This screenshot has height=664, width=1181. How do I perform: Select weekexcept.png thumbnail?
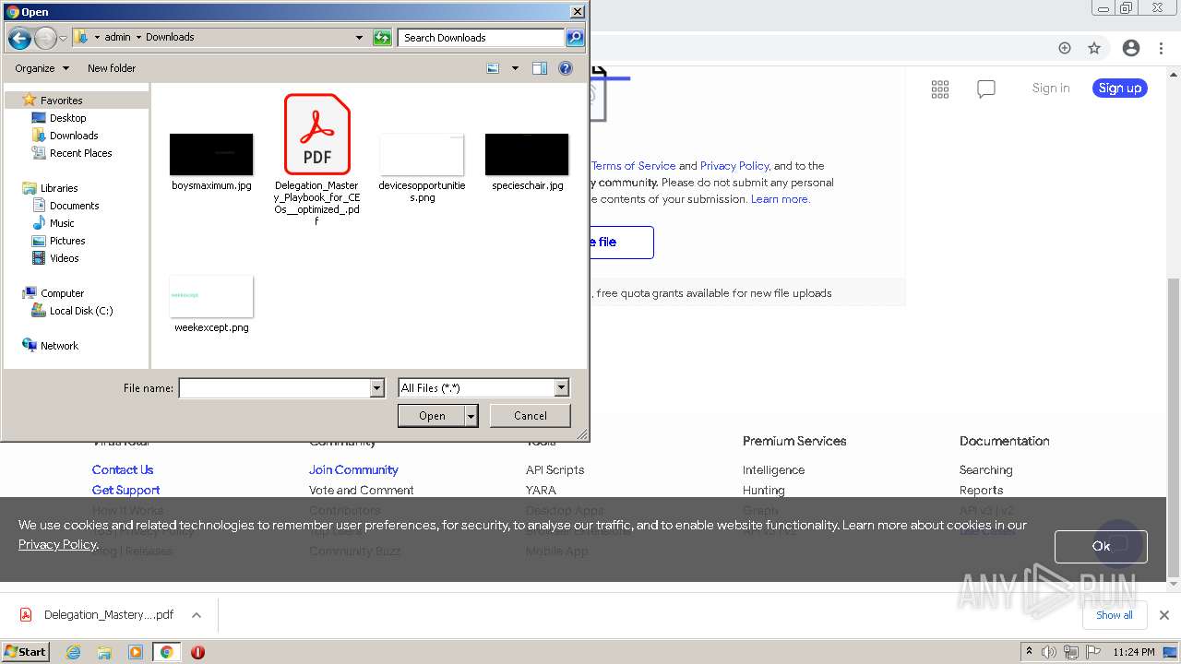point(211,296)
